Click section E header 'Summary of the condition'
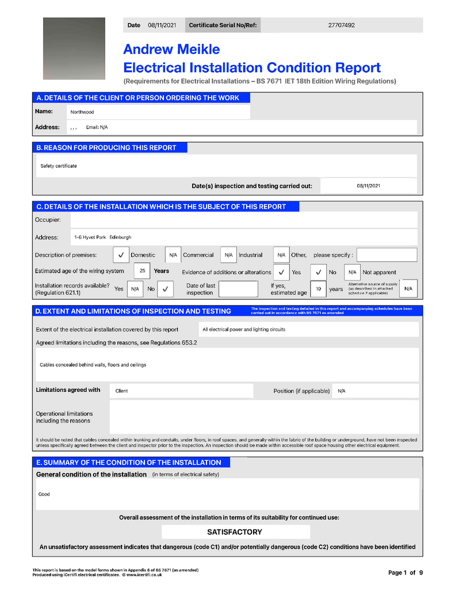This screenshot has width=455, height=590. 131,463
